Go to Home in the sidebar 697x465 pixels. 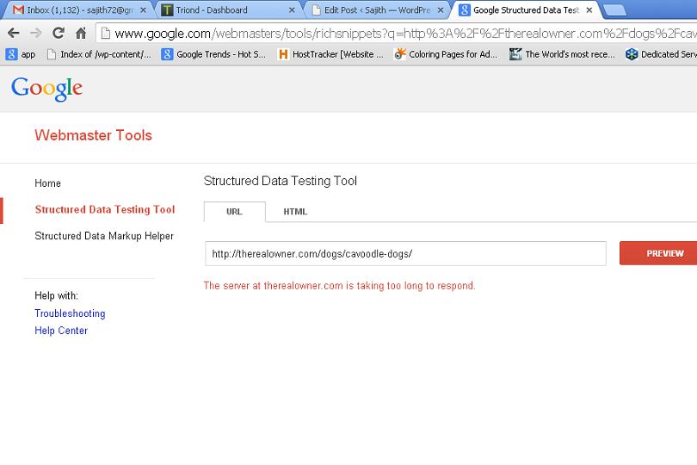tap(47, 183)
